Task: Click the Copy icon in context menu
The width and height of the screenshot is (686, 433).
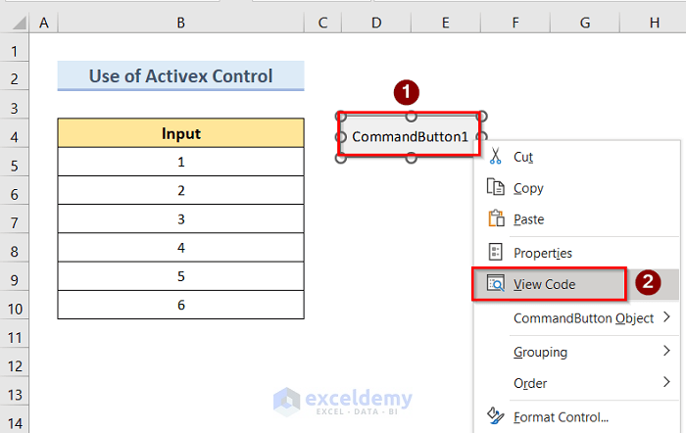Action: pos(495,188)
